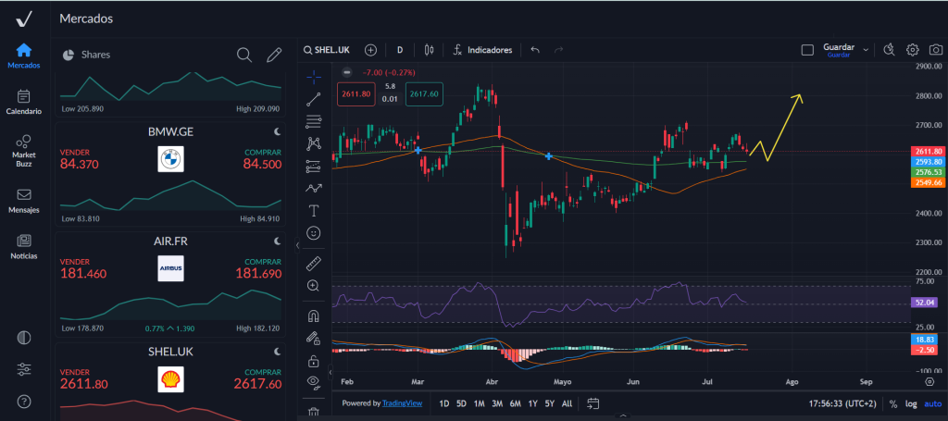Set chart range to All
The image size is (948, 421).
[x=568, y=403]
